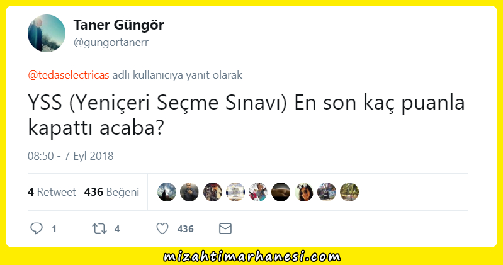503x265 pixels.
Task: View the 436 Beğeni list
Action: (111, 192)
